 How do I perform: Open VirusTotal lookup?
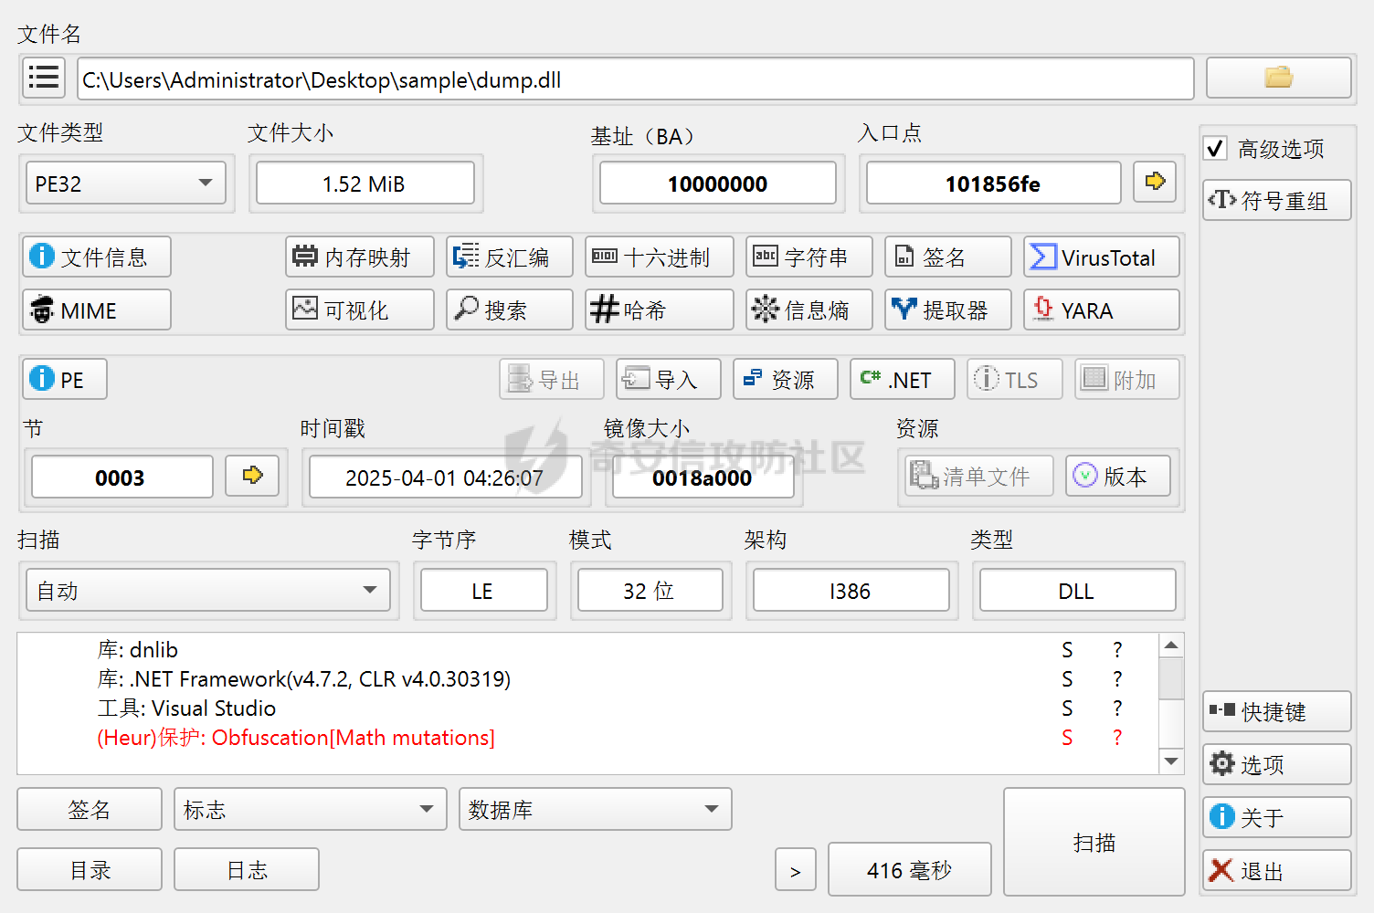point(1102,257)
